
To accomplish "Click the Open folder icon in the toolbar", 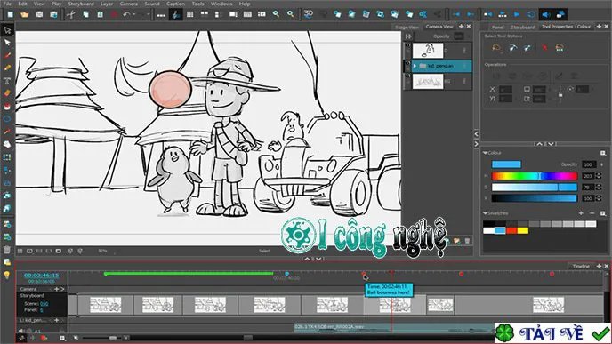I will pyautogui.click(x=25, y=14).
